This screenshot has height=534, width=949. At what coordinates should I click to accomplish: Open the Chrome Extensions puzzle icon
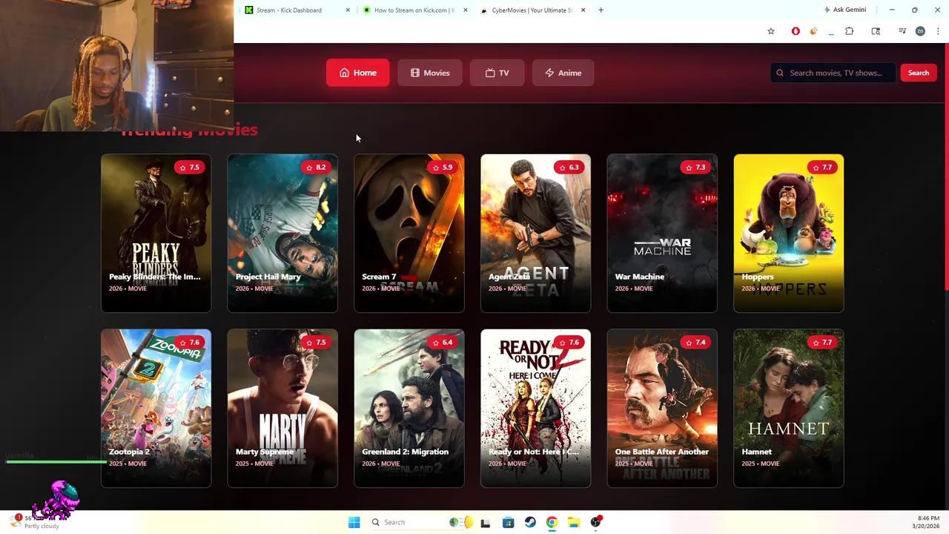tap(849, 31)
